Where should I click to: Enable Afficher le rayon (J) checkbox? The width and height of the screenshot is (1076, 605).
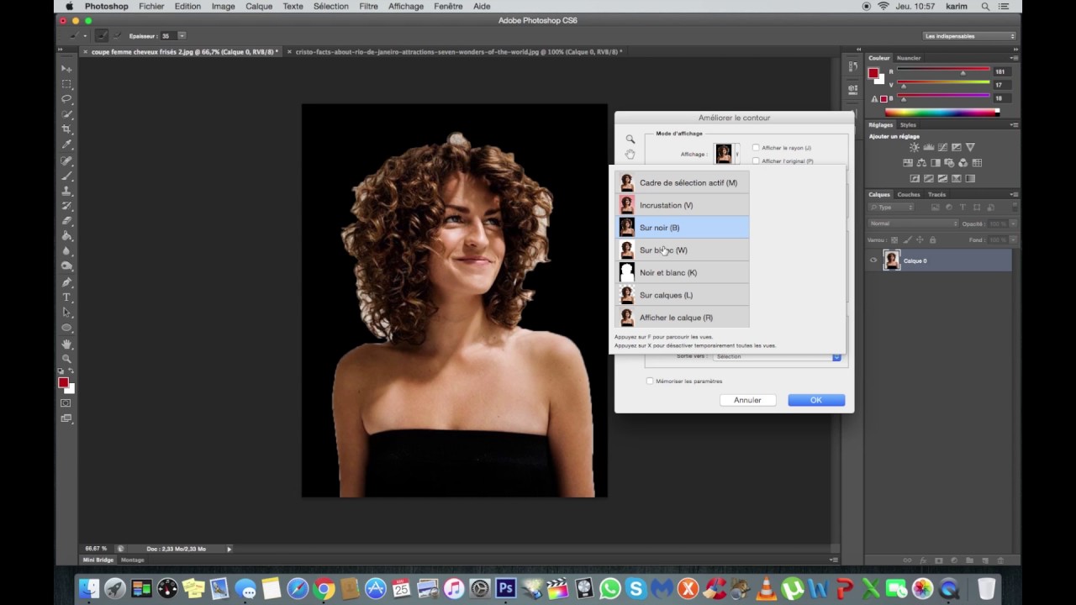756,148
